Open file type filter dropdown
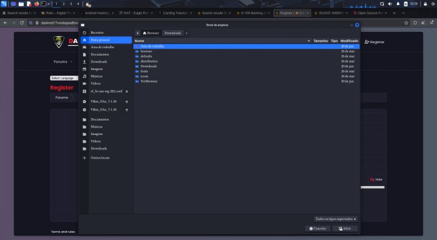This screenshot has width=437, height=240. [x=336, y=219]
